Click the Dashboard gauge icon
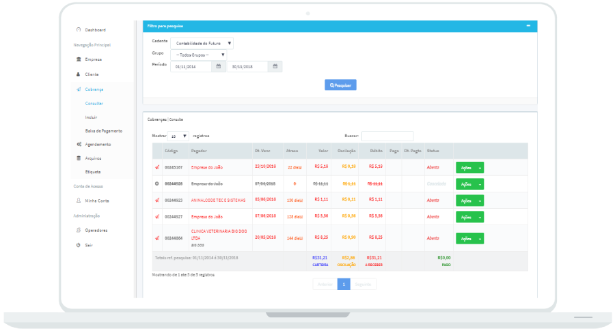The height and width of the screenshot is (333, 615). click(79, 30)
